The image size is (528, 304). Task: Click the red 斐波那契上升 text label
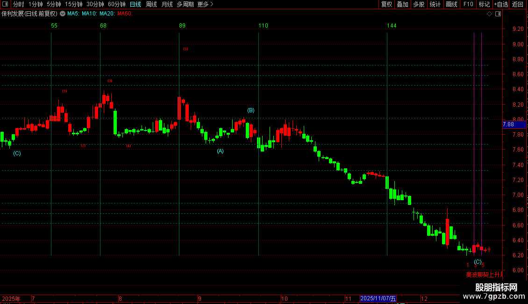coord(484,275)
